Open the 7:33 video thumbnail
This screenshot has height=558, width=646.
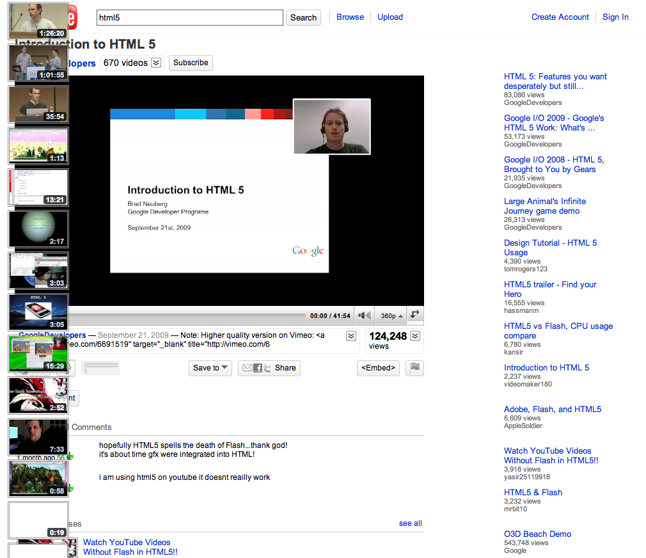pos(38,437)
